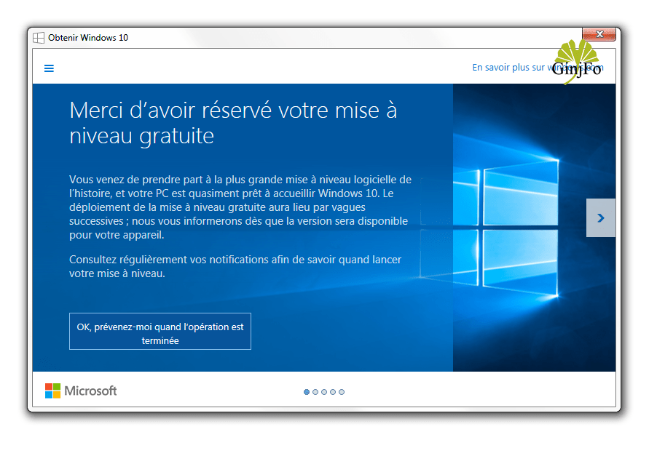The height and width of the screenshot is (456, 657).
Task: Click the heading 'Merci d'avoir réservé votre mise à niveau gratuite'
Action: point(233,123)
